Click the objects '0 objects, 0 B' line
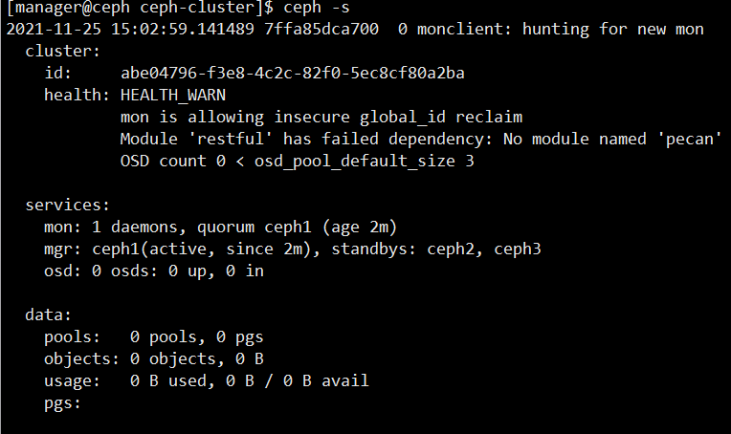Screen dimensions: 731x434 coord(154,359)
